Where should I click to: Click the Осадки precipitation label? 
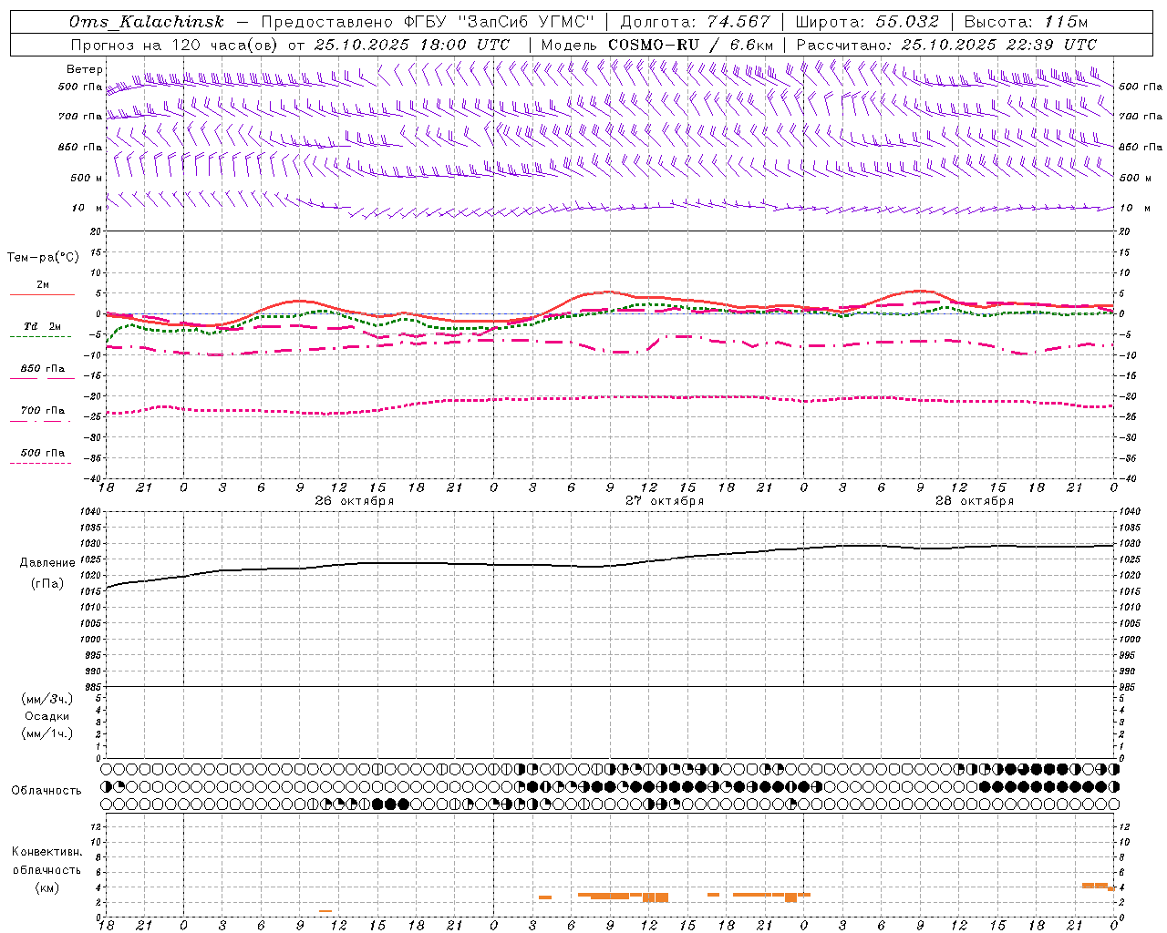pyautogui.click(x=47, y=716)
